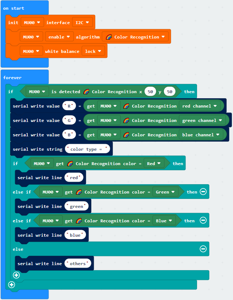Click 'is detected' text in outer condition

coord(65,92)
